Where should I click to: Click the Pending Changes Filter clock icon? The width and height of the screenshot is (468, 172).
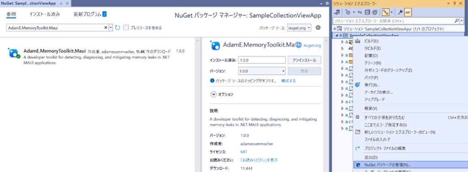pyautogui.click(x=348, y=12)
